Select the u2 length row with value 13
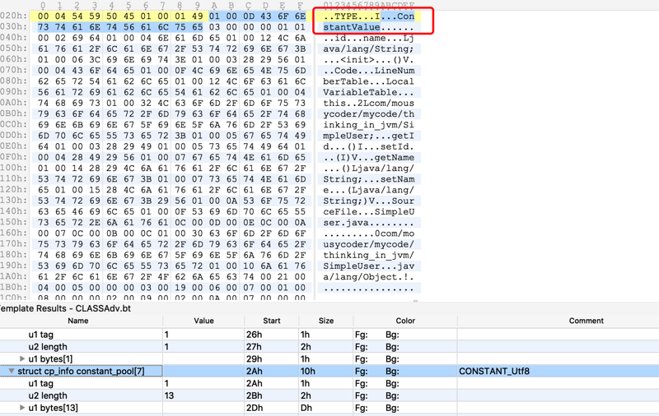The image size is (659, 416). tap(329, 395)
